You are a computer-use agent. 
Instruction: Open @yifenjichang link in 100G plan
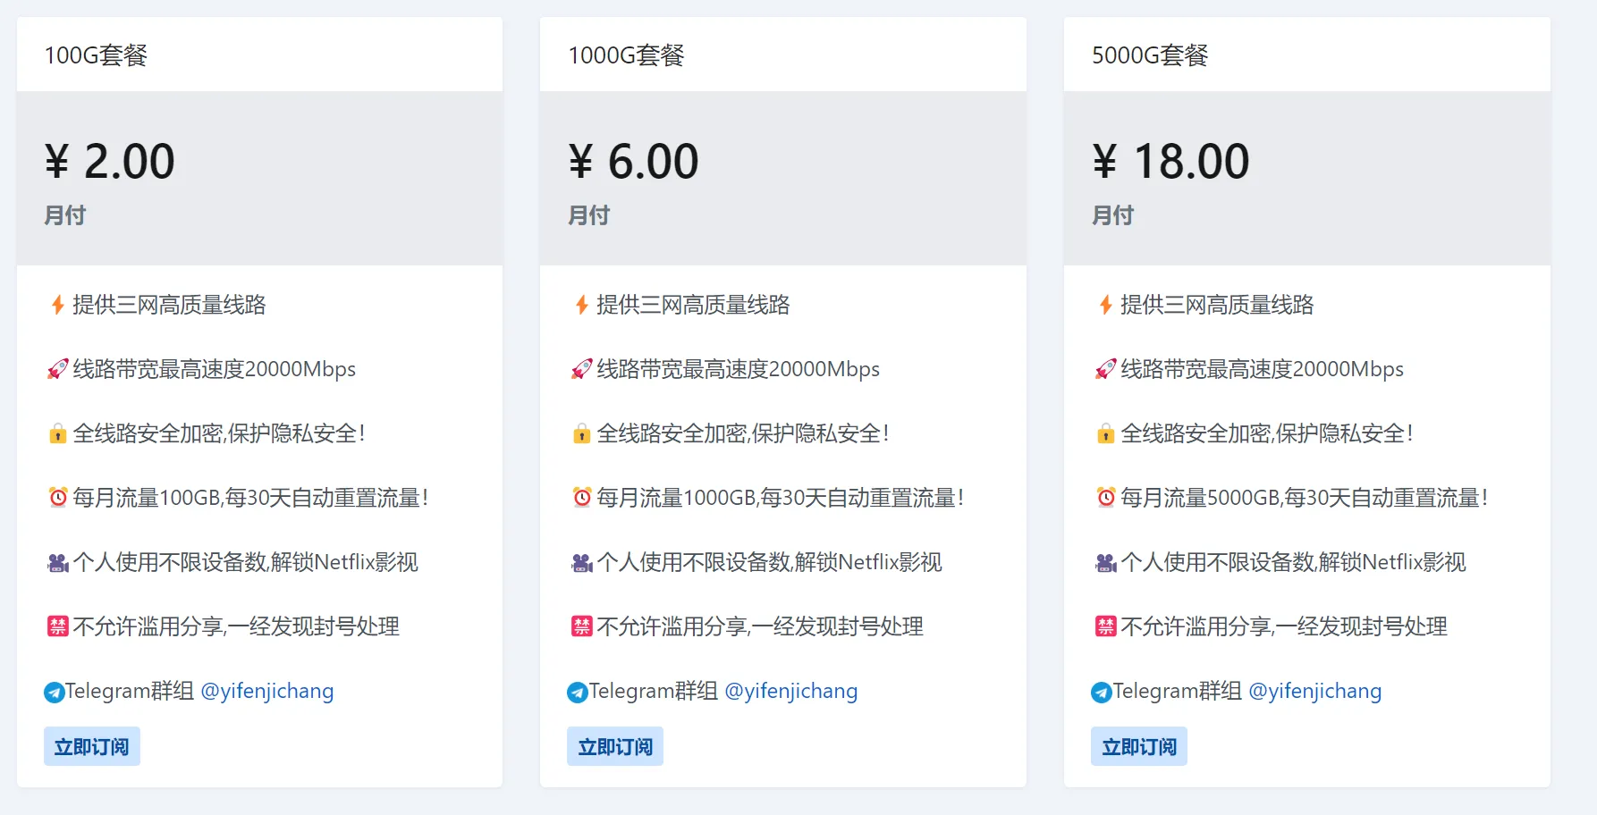(x=266, y=691)
